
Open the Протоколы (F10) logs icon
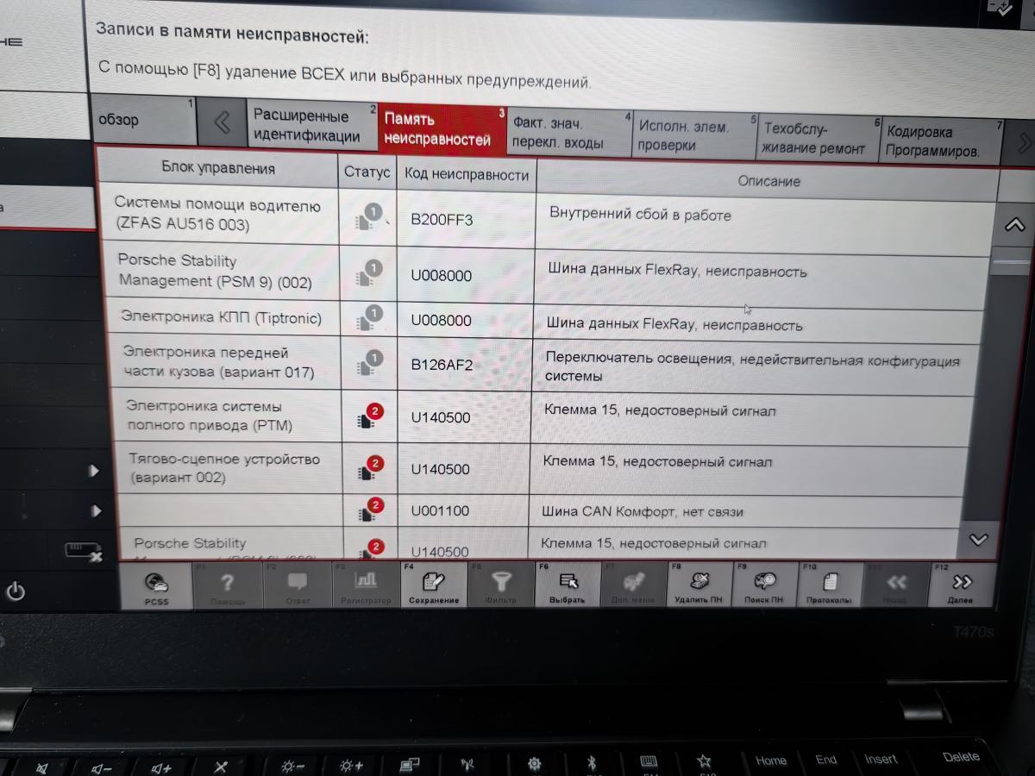click(829, 585)
